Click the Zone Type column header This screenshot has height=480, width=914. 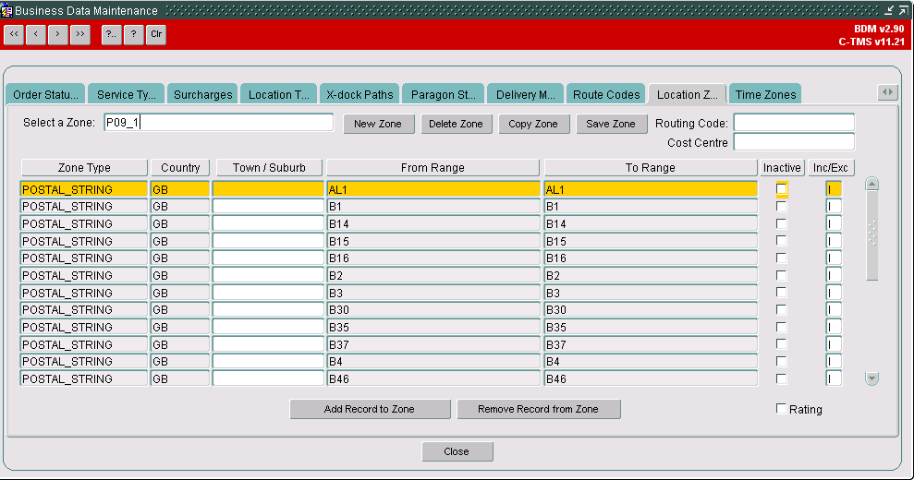pyautogui.click(x=84, y=168)
